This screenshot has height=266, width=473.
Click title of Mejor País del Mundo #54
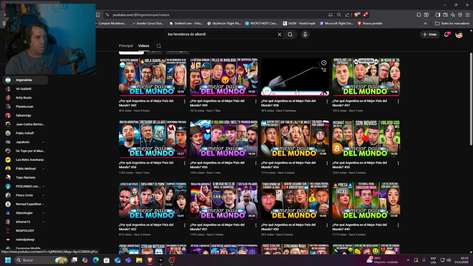(x=288, y=165)
